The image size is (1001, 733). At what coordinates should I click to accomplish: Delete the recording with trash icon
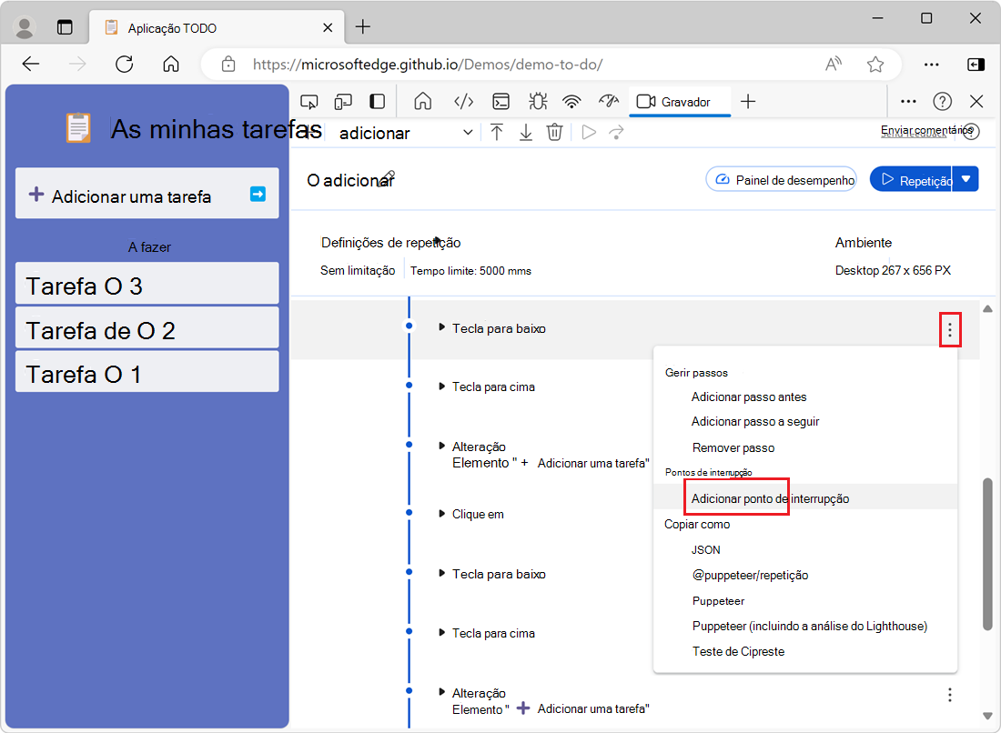(554, 133)
